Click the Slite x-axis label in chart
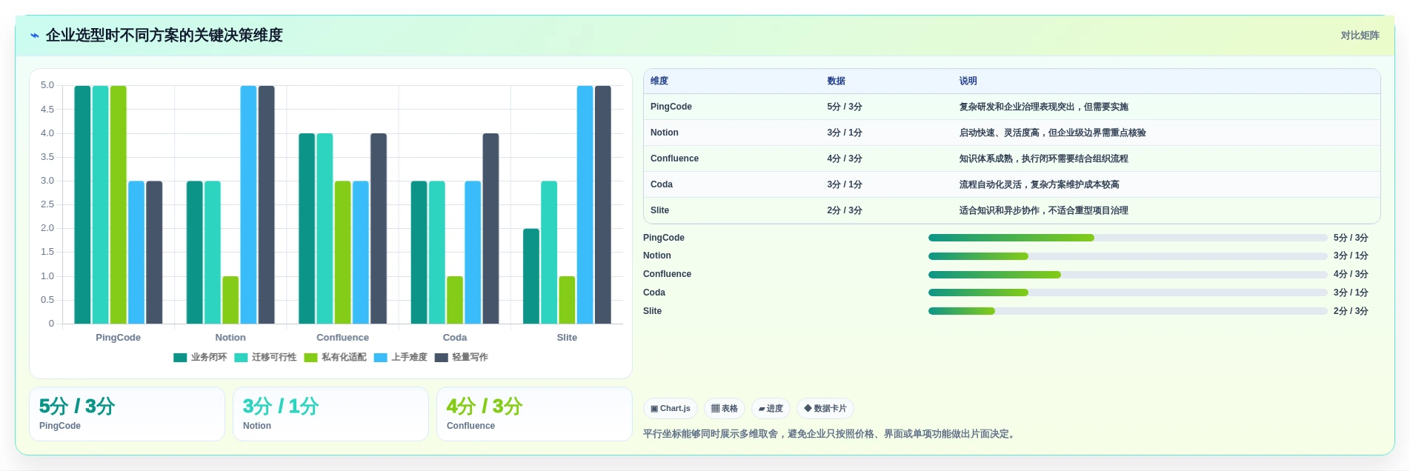This screenshot has width=1410, height=471. coord(567,338)
